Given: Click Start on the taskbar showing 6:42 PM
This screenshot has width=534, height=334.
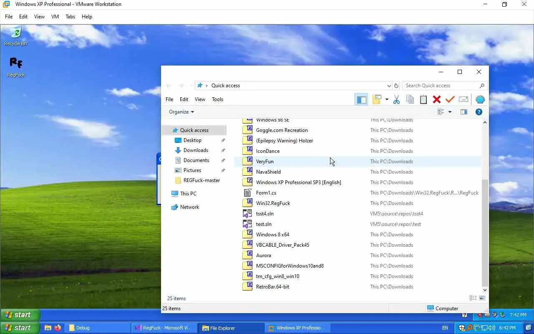Looking at the screenshot, I should [x=20, y=328].
